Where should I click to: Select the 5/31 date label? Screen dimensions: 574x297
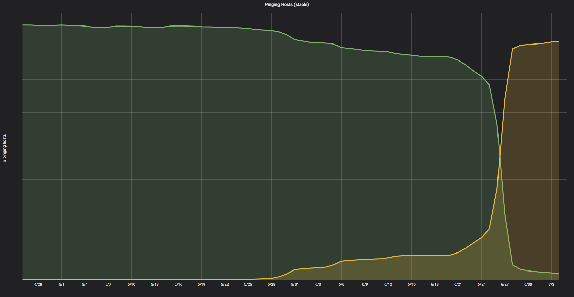click(x=295, y=284)
